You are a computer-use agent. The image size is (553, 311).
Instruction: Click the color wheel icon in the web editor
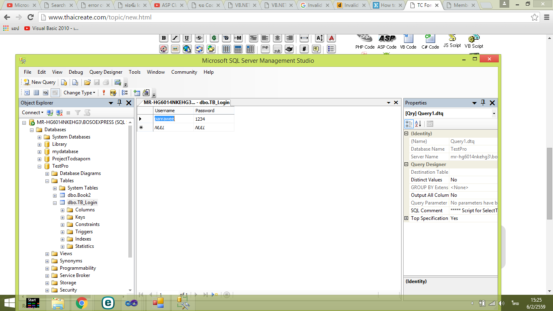point(164,49)
